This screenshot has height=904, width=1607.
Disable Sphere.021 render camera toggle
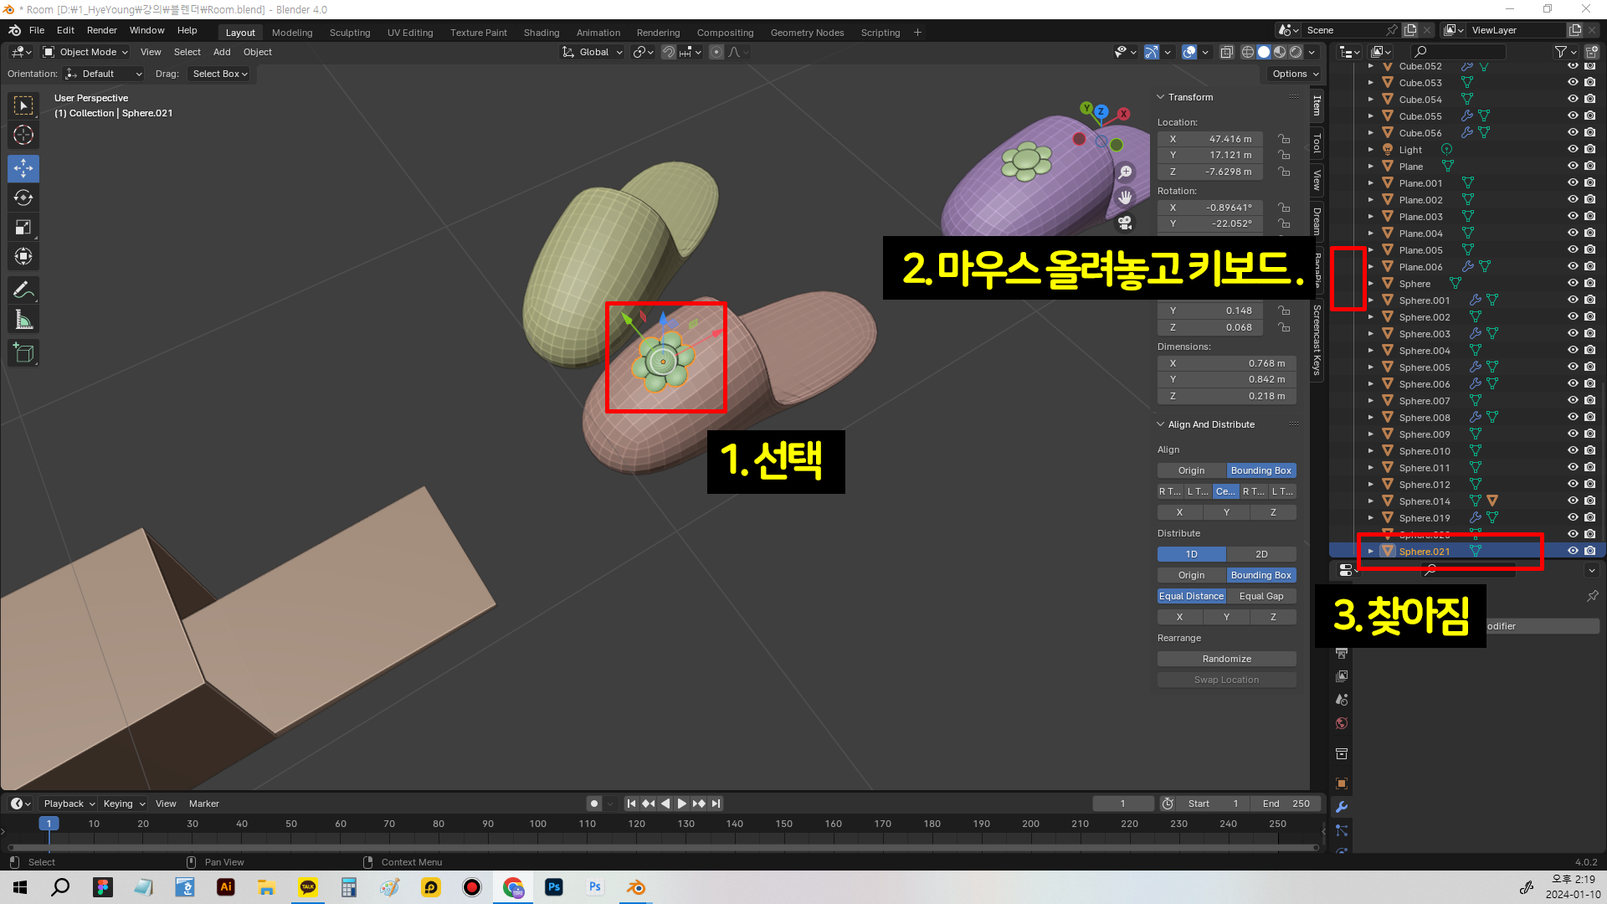point(1590,551)
